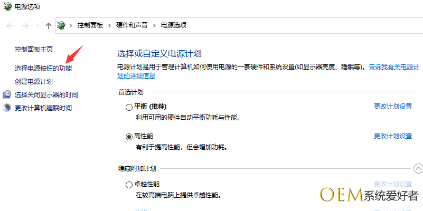Click the Forward navigation arrow
Screen dimensions: 423x211
click(24, 25)
